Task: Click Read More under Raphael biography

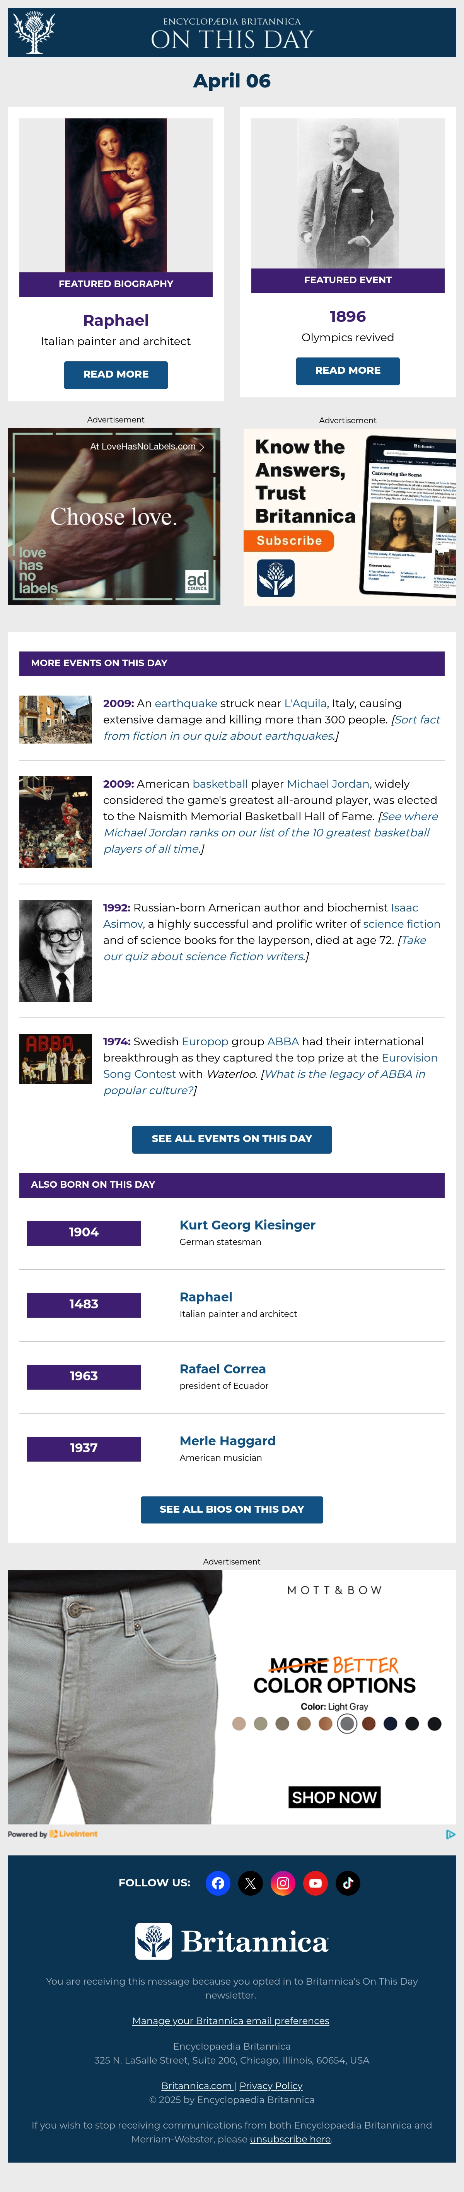Action: 116,374
